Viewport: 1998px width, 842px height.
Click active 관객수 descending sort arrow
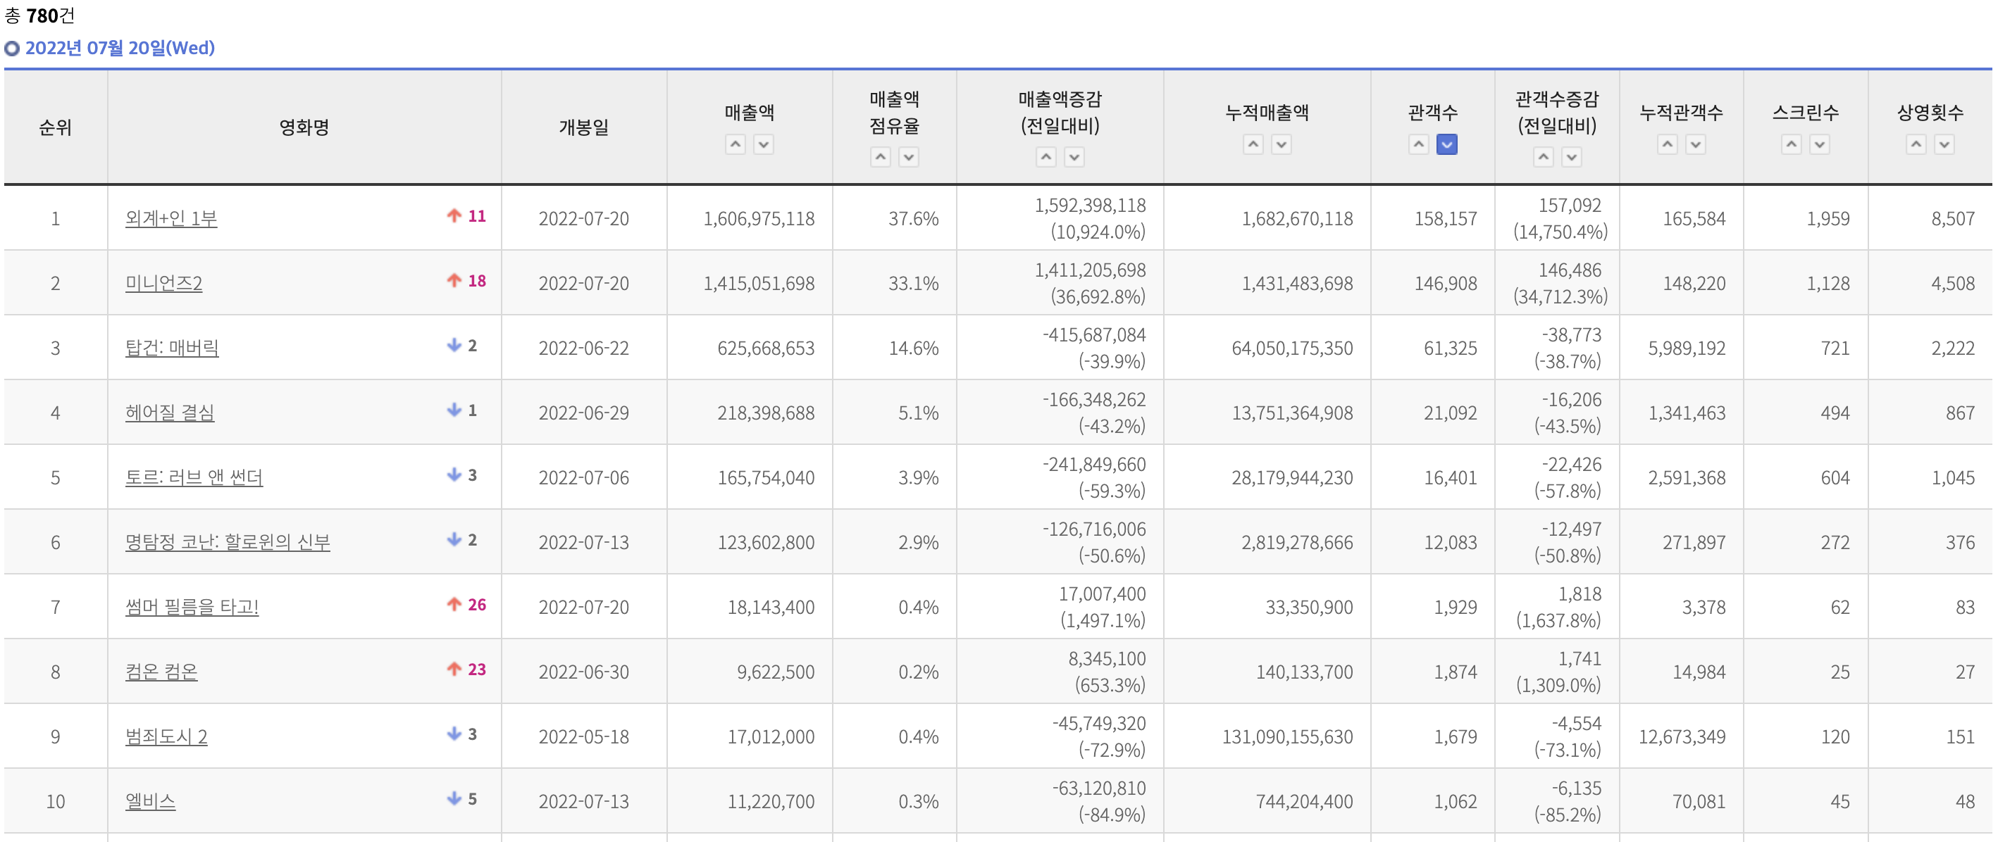coord(1446,144)
